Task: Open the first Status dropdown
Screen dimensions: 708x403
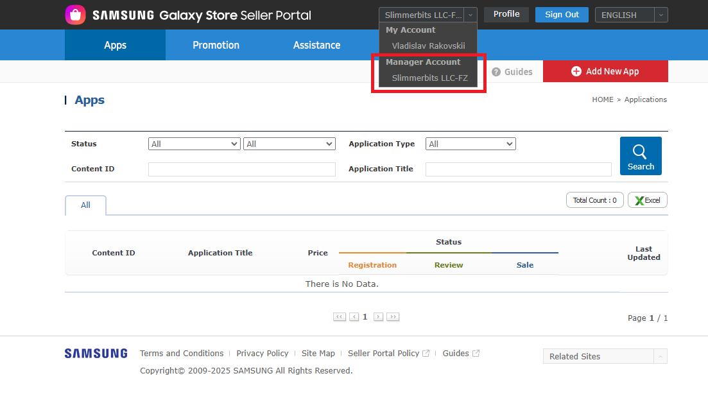Action: point(194,144)
